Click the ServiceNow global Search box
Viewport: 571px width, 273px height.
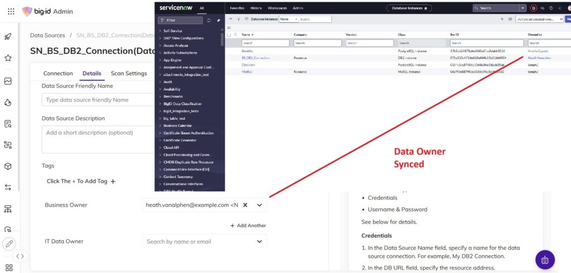click(x=496, y=8)
